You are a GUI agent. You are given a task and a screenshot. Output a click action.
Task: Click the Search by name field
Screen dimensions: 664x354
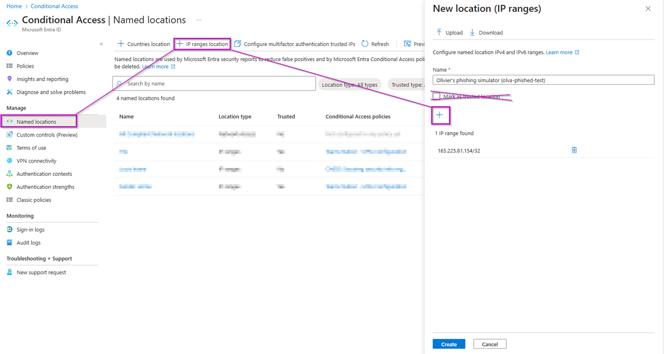pos(213,83)
